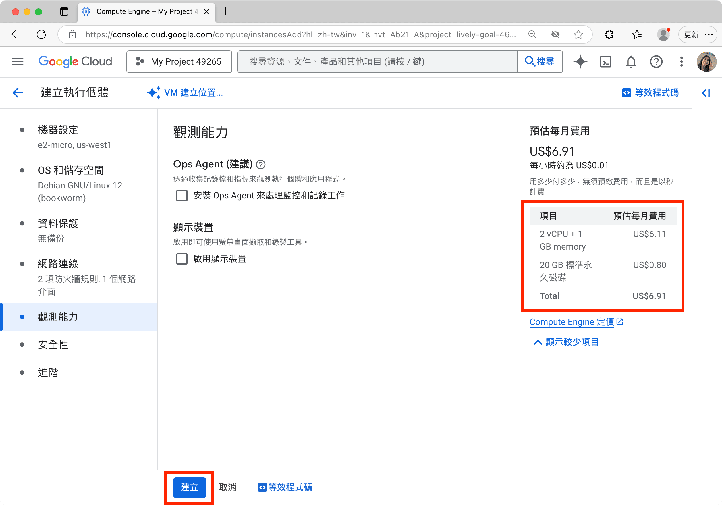722x505 pixels.
Task: Click the US$6.11 vCPU cost cell
Action: point(649,234)
